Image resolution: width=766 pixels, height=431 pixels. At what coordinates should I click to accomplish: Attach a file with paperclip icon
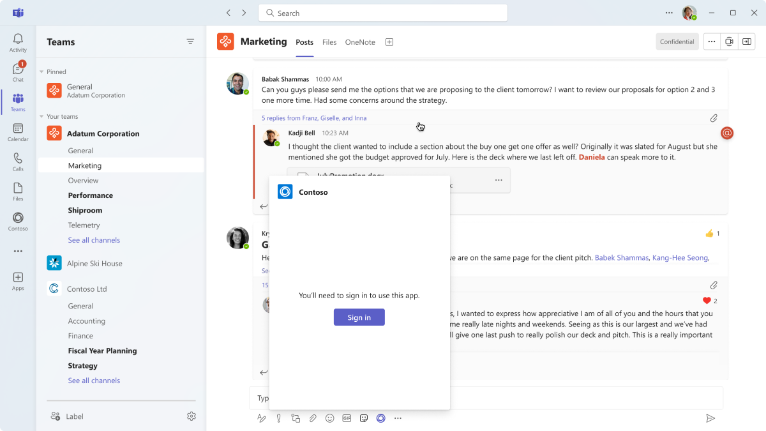point(313,418)
